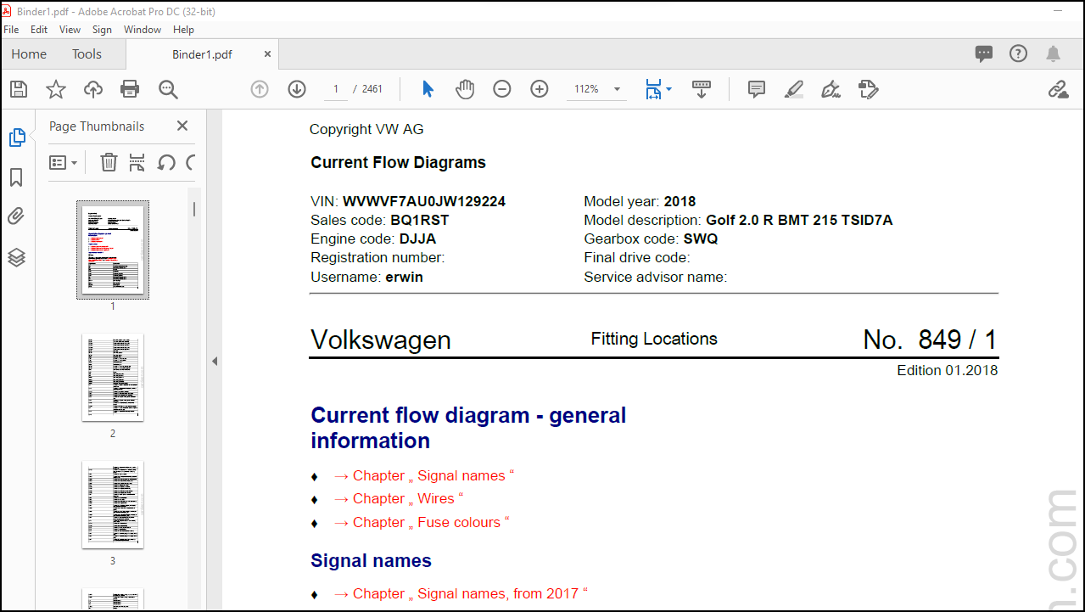This screenshot has height=612, width=1085.
Task: Delete selected page with trash icon
Action: (109, 162)
